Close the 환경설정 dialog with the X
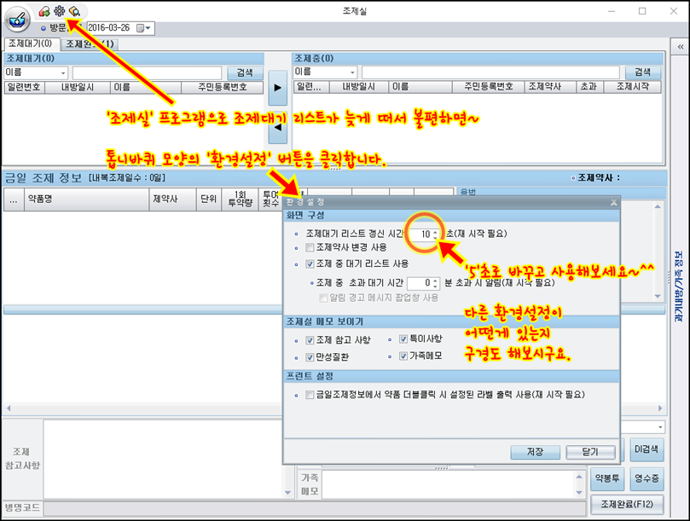Viewport: 690px width, 521px height. 613,202
